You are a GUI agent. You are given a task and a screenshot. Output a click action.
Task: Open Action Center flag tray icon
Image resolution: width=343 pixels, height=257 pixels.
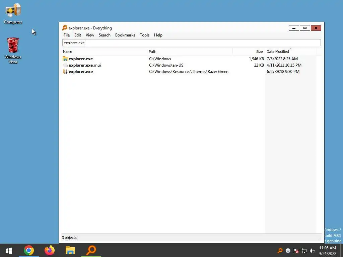(x=296, y=251)
